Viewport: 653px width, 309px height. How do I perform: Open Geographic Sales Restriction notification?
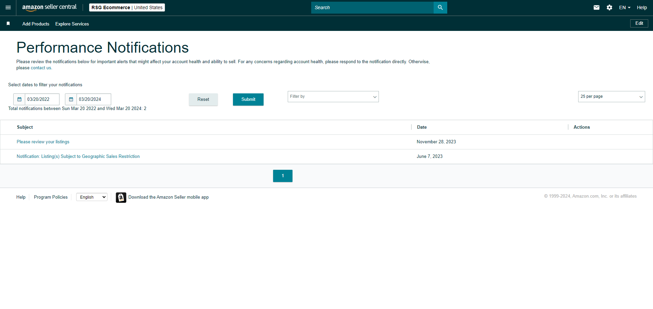pos(78,157)
